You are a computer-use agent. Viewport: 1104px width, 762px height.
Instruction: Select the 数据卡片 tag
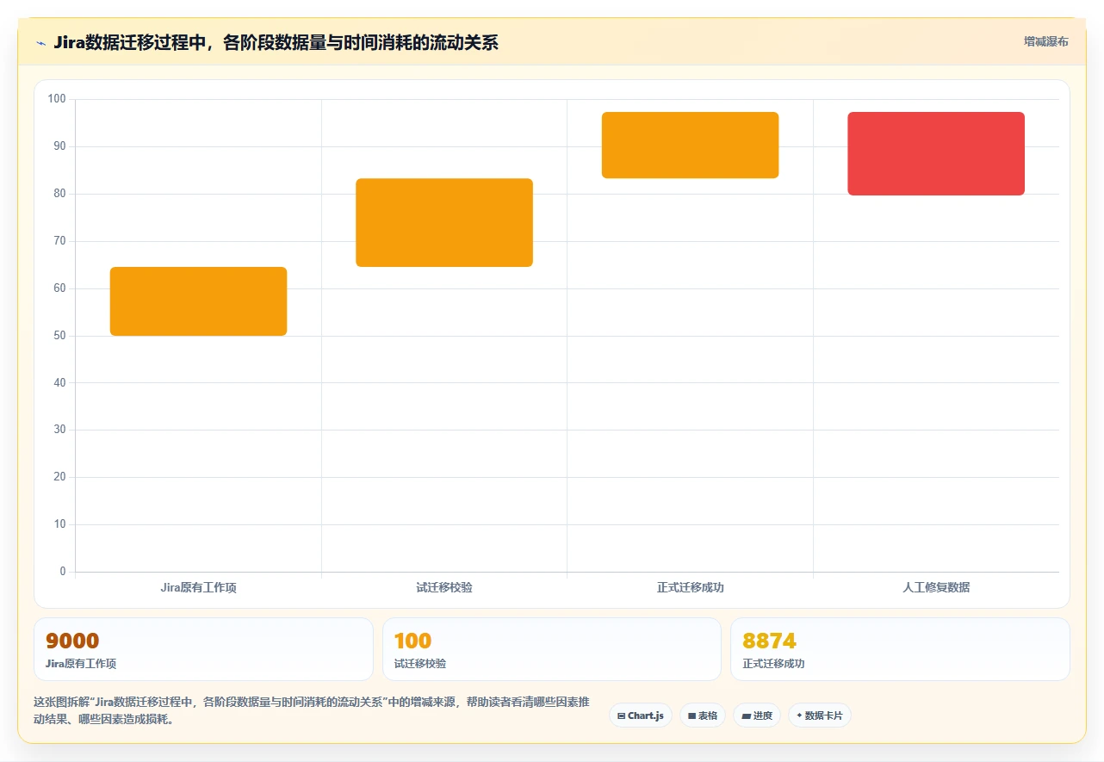[820, 716]
